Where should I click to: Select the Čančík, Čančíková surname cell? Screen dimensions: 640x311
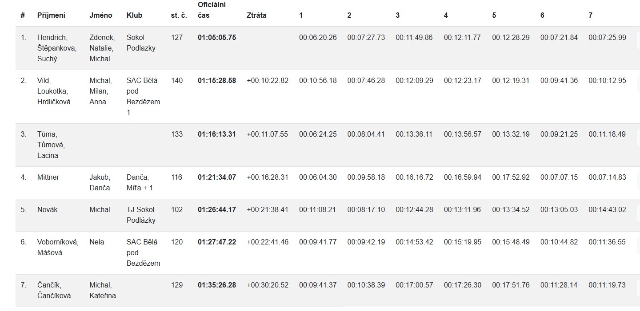(x=54, y=290)
